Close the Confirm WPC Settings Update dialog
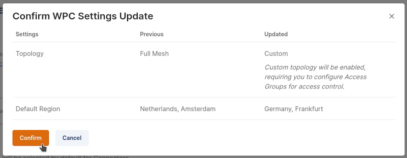Viewport: 407px width, 158px height. click(x=392, y=16)
